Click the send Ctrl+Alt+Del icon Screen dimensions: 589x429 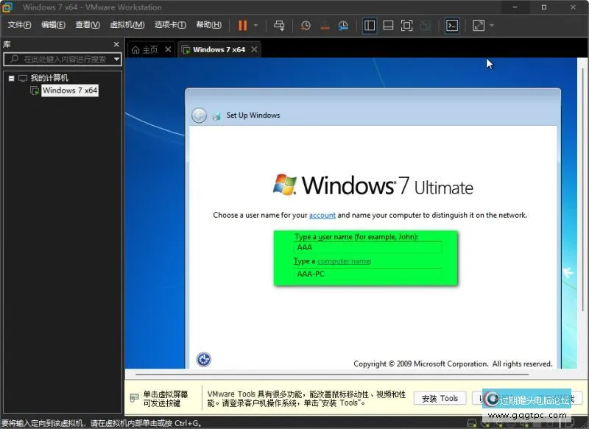coord(279,25)
